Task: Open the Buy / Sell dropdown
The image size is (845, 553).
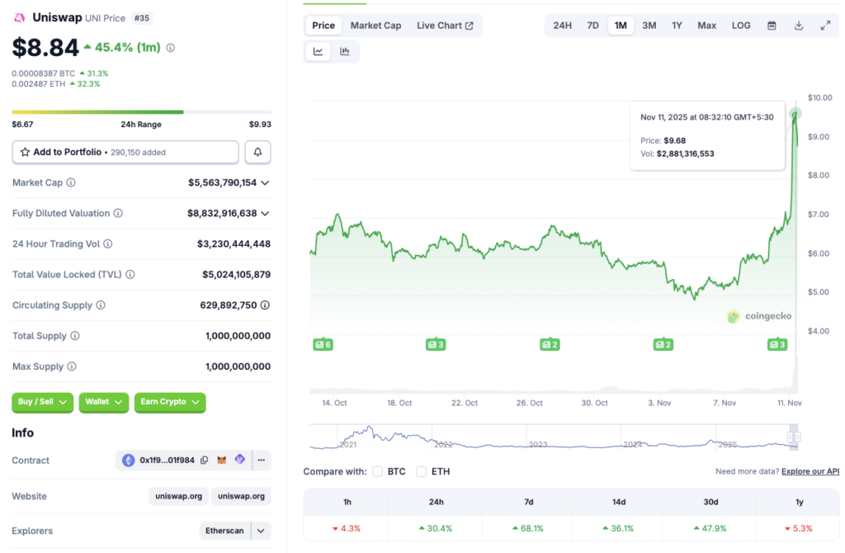Action: coord(42,403)
